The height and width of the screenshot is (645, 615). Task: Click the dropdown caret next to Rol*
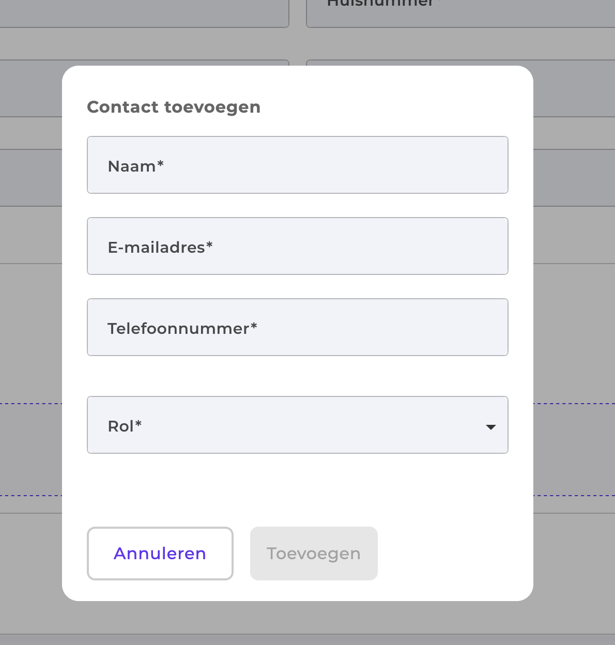coord(490,426)
